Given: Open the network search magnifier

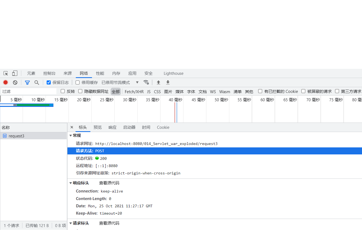Looking at the screenshot, I should coord(37,82).
